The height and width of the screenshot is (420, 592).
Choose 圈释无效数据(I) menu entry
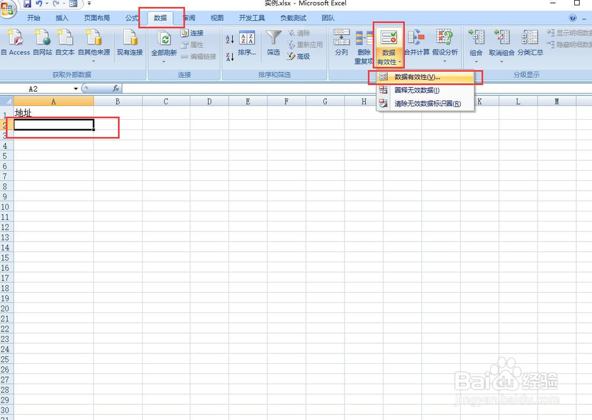point(425,90)
